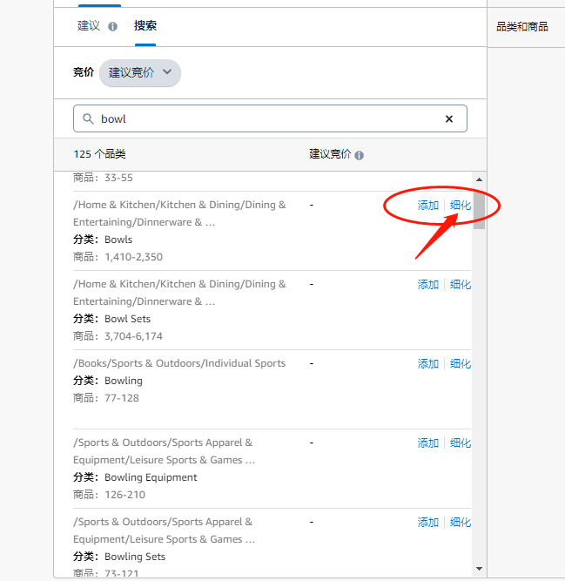The width and height of the screenshot is (565, 581).
Task: Click the info icon next to 建议竞价 column header
Action: [359, 155]
